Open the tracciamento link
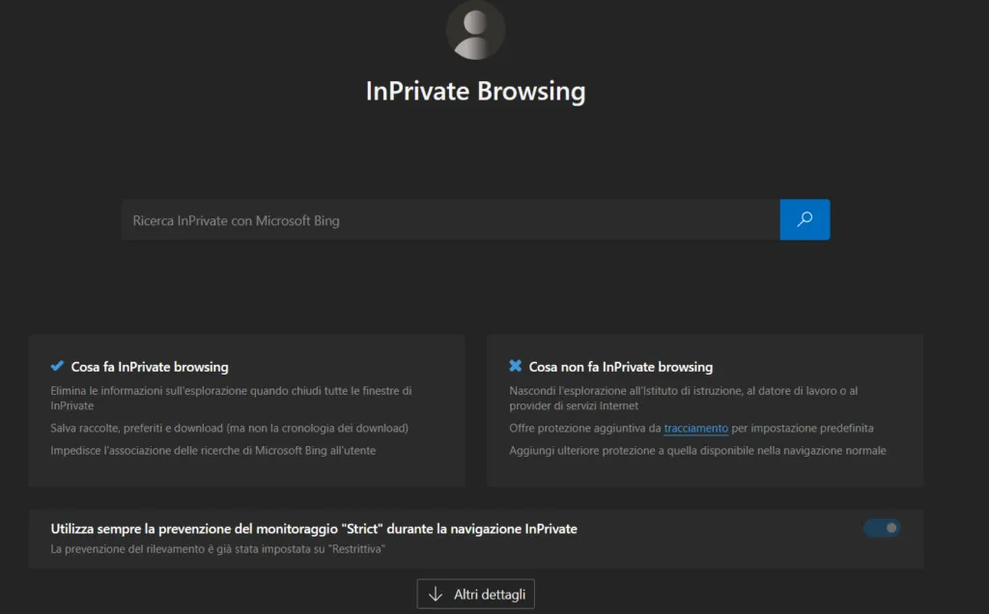 point(695,428)
